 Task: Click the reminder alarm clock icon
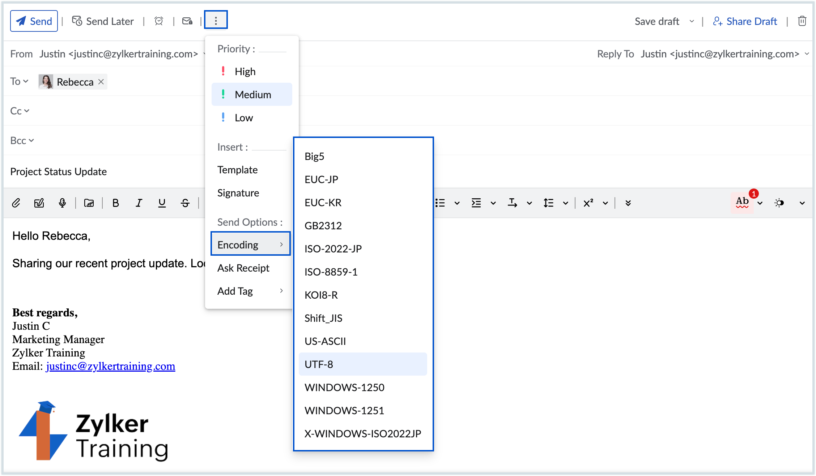click(x=158, y=21)
